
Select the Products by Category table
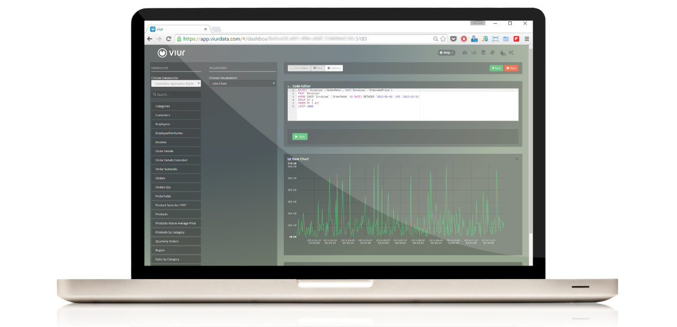[x=176, y=232]
